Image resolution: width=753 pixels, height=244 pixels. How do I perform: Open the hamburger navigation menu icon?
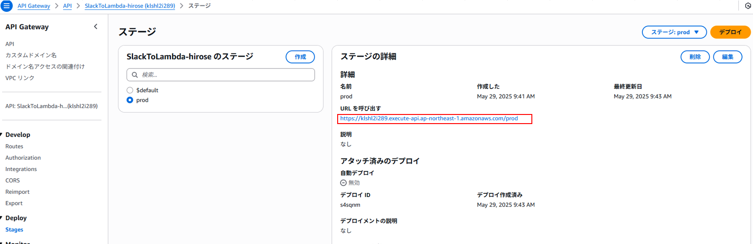tap(7, 6)
